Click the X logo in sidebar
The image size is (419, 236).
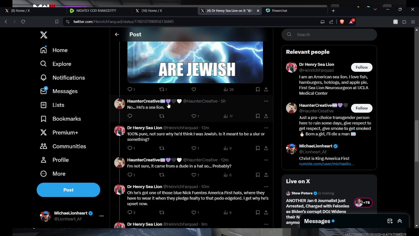coord(44,35)
